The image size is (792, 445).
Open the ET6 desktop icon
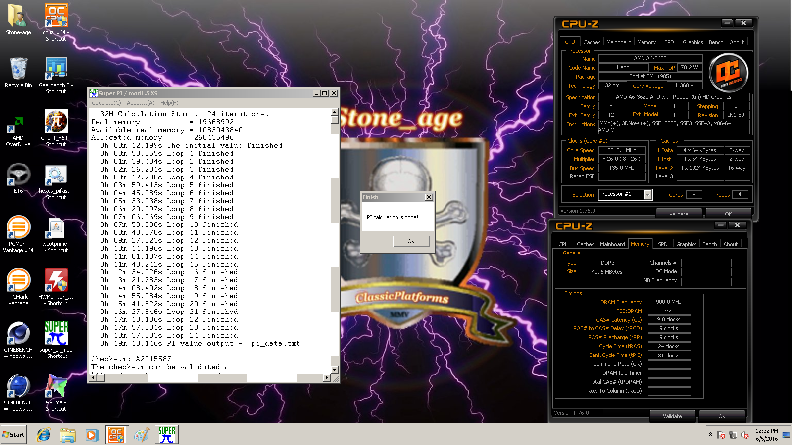coord(18,178)
